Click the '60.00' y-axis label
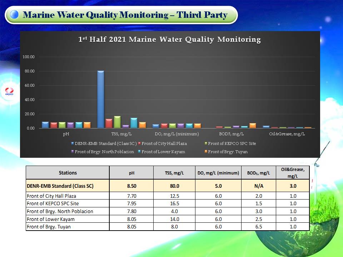 click(30, 85)
